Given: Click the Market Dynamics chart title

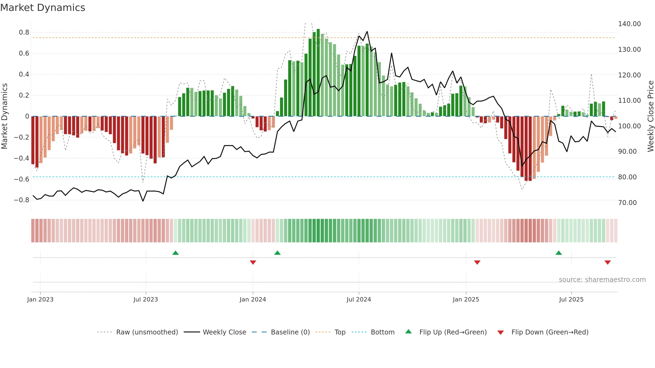Looking at the screenshot, I should (x=43, y=8).
